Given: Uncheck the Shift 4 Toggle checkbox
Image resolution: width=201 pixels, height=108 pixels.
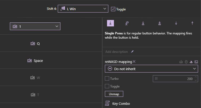Looking at the screenshot, I should (x=113, y=9).
